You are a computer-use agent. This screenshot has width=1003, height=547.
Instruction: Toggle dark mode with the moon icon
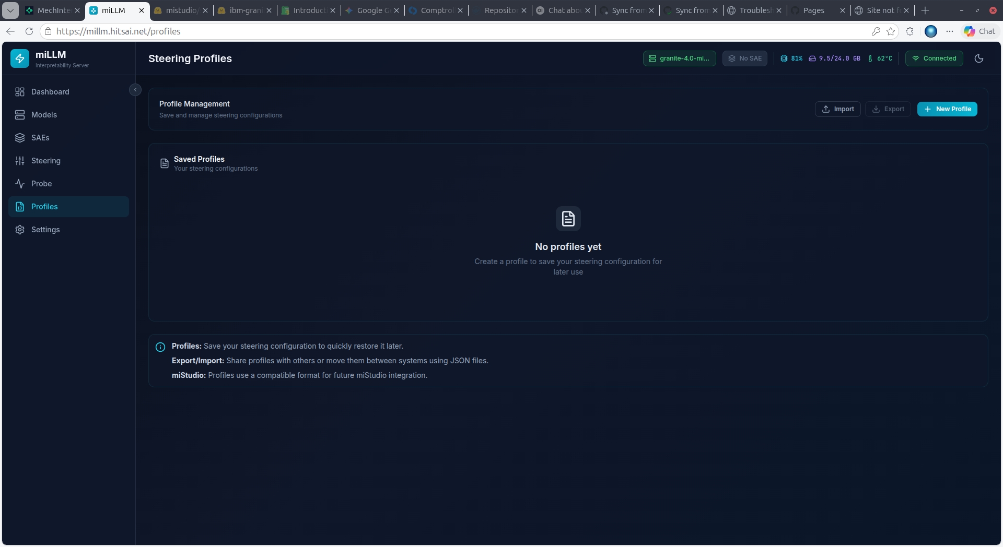pyautogui.click(x=979, y=58)
